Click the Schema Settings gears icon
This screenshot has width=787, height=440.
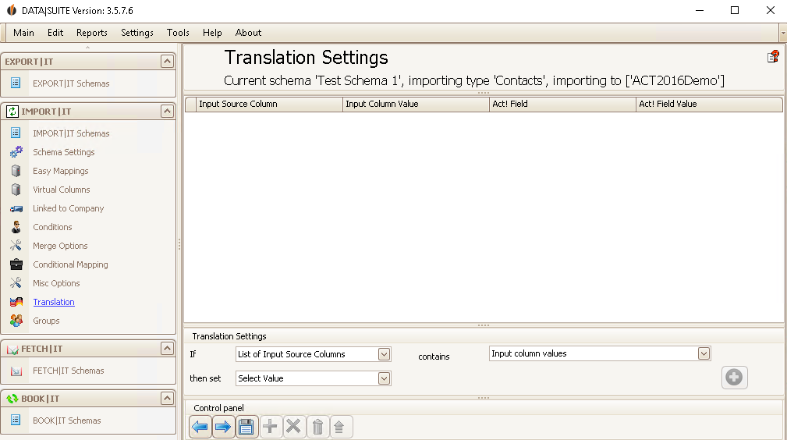click(16, 151)
